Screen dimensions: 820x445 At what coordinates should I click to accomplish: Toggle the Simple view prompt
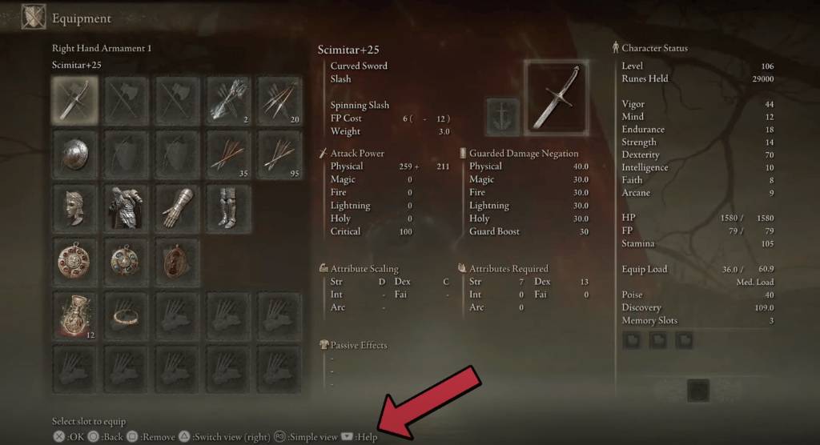click(x=306, y=437)
